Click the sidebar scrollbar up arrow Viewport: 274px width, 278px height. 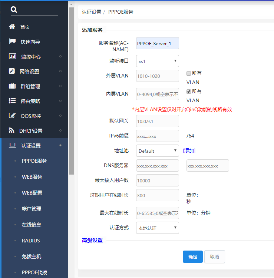(x=71, y=4)
